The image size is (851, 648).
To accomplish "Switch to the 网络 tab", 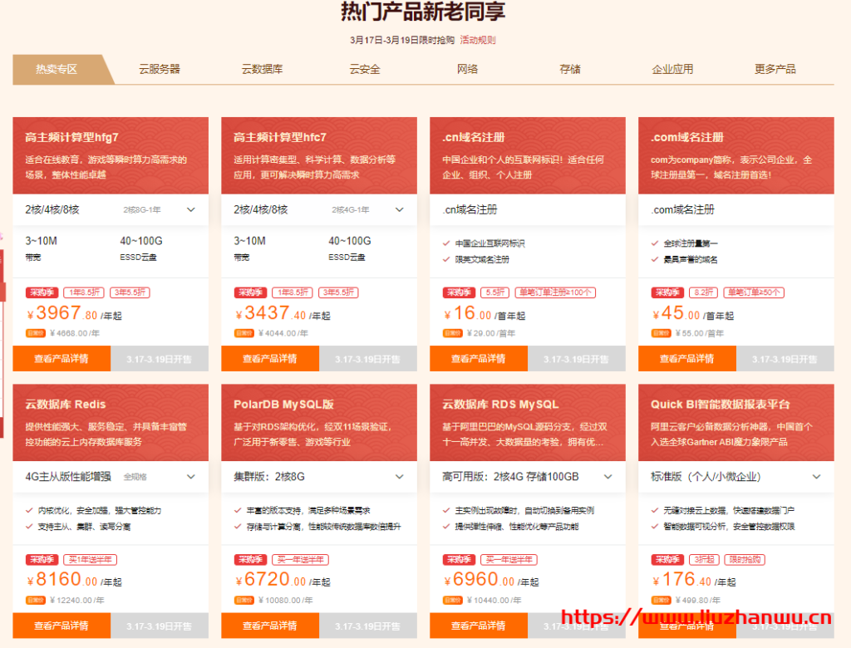I will click(468, 70).
